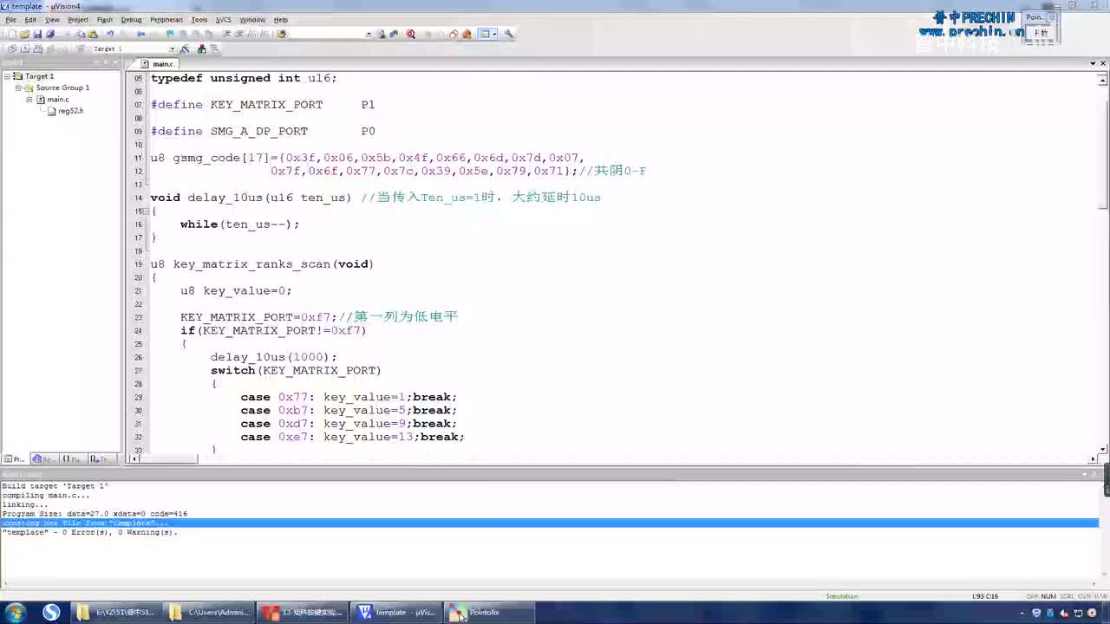
Task: Insert a bookmark using the flag icon
Action: coord(172,35)
